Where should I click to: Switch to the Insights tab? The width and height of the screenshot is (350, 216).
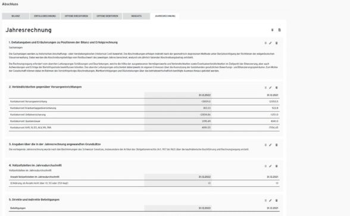coord(136,16)
